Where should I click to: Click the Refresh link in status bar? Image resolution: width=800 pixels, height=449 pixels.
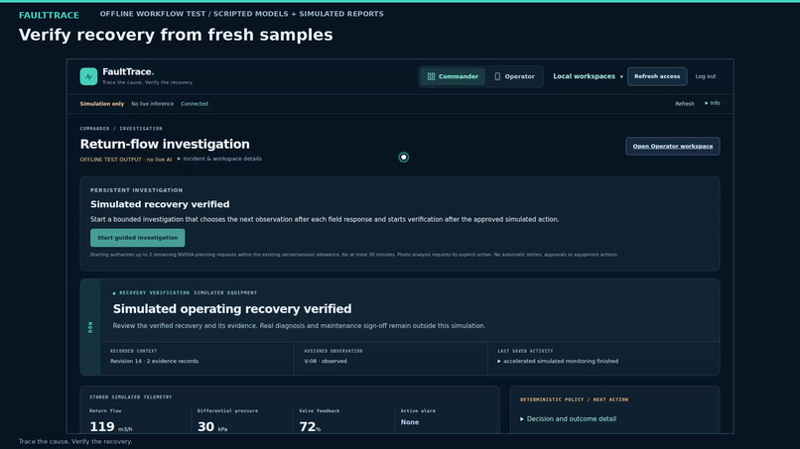click(x=685, y=103)
